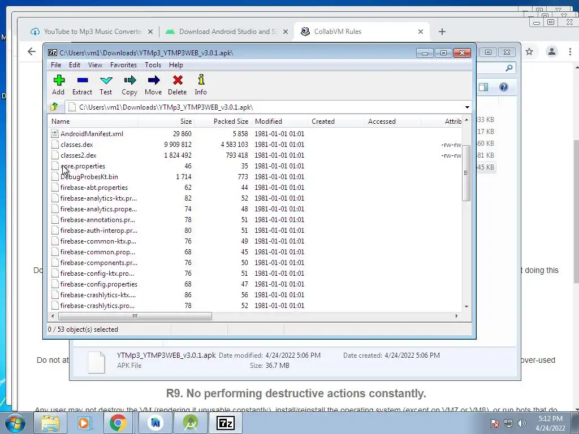Click the AndroidManifest.xml file icon
Viewport: 579px width, 434px height.
(x=55, y=134)
